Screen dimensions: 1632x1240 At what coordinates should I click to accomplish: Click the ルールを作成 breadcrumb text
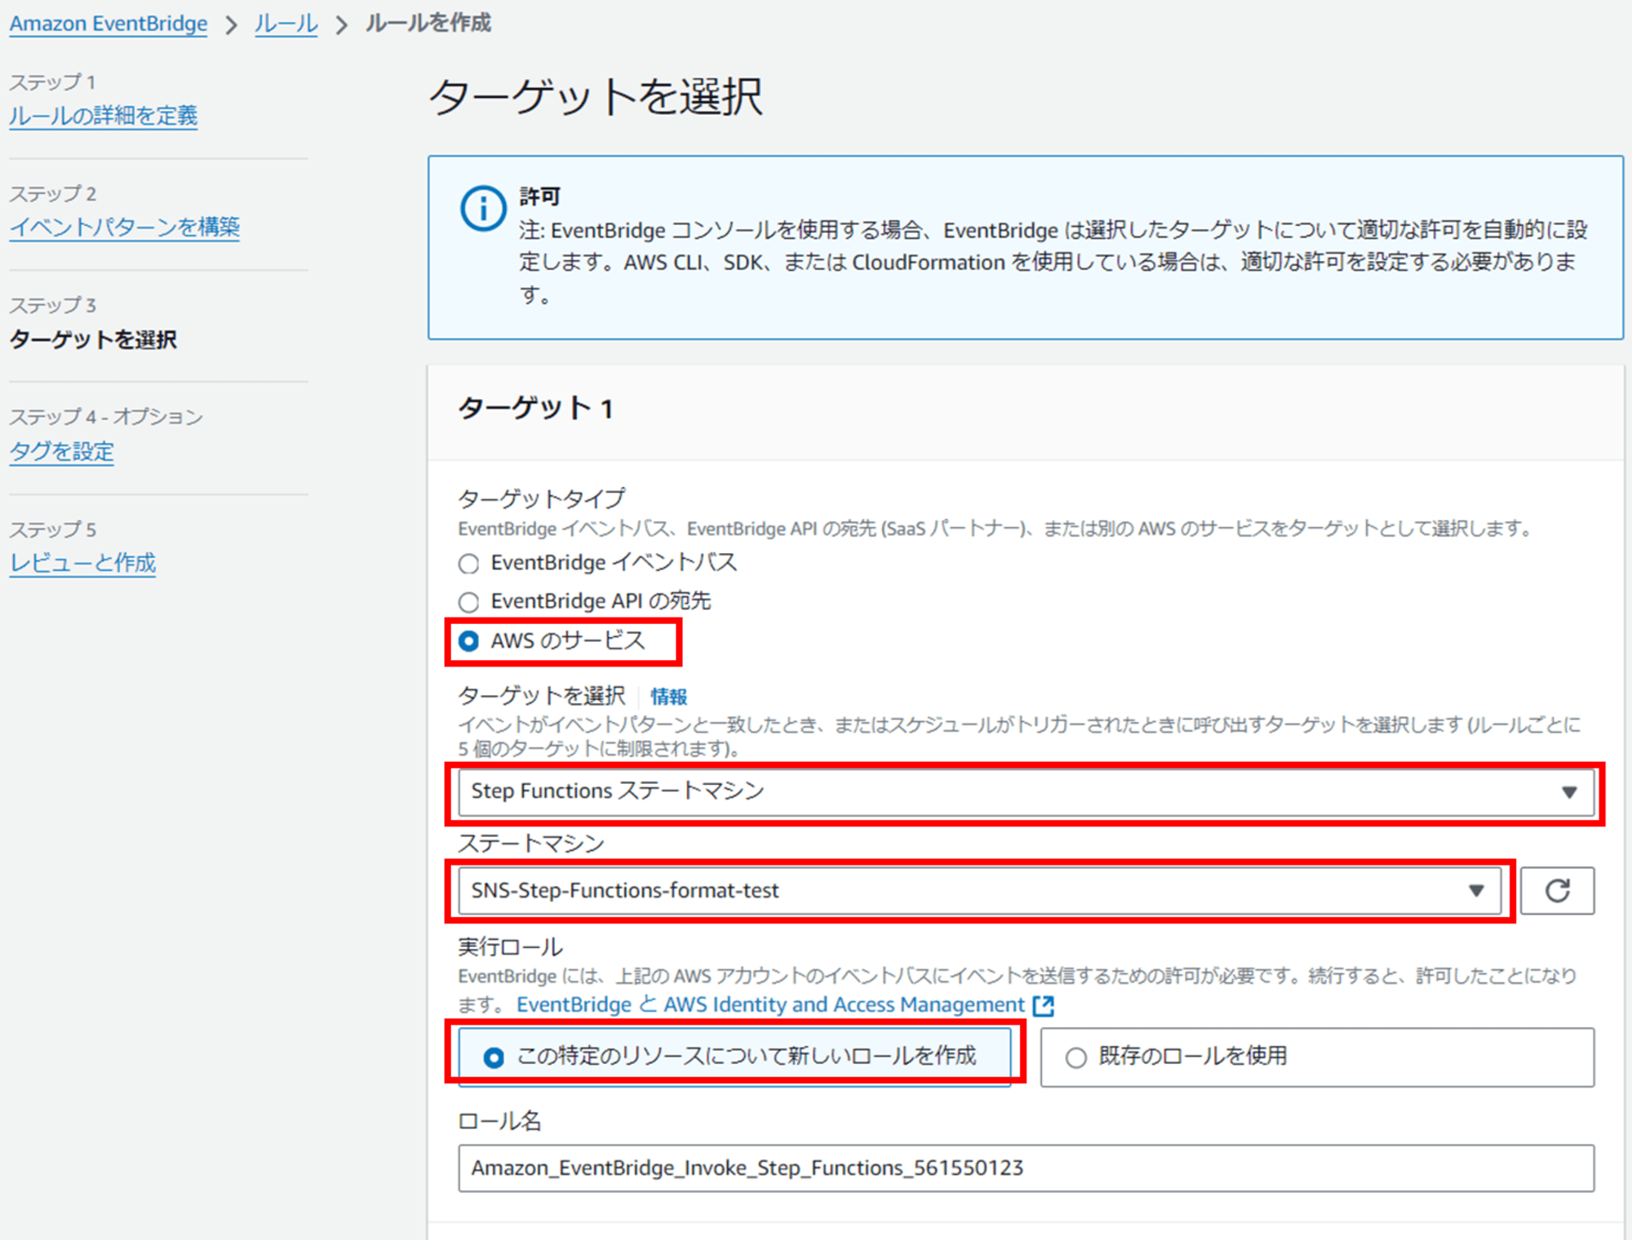428,24
